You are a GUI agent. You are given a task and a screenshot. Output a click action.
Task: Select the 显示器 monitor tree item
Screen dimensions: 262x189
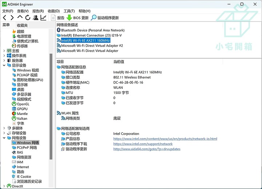click(x=20, y=85)
